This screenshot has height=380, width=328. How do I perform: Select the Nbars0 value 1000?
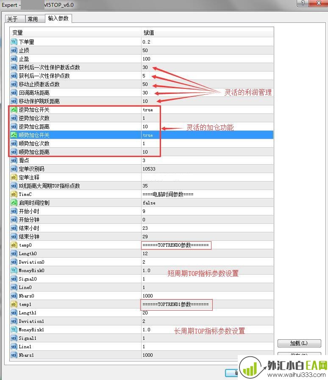[x=207, y=296]
